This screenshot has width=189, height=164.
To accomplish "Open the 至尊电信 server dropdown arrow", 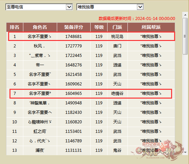I will 69,7.
